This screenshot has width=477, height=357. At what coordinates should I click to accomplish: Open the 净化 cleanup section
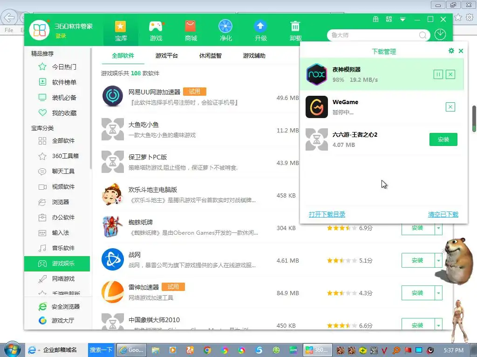coord(225,31)
